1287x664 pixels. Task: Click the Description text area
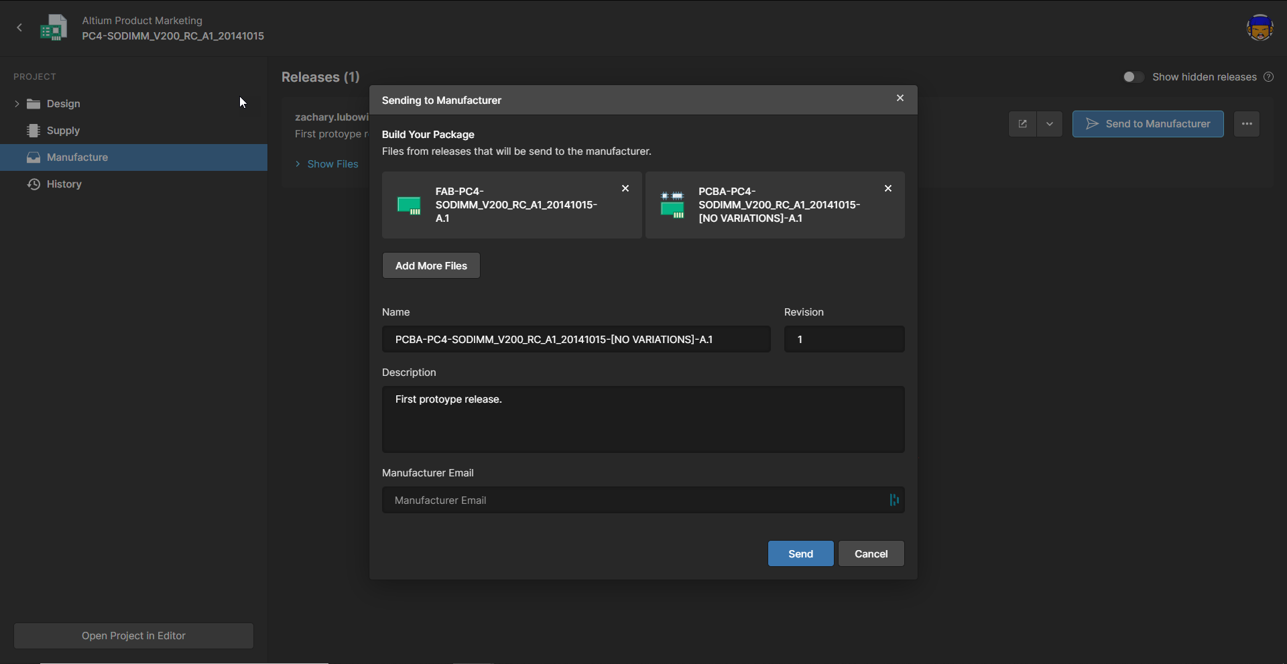point(643,419)
